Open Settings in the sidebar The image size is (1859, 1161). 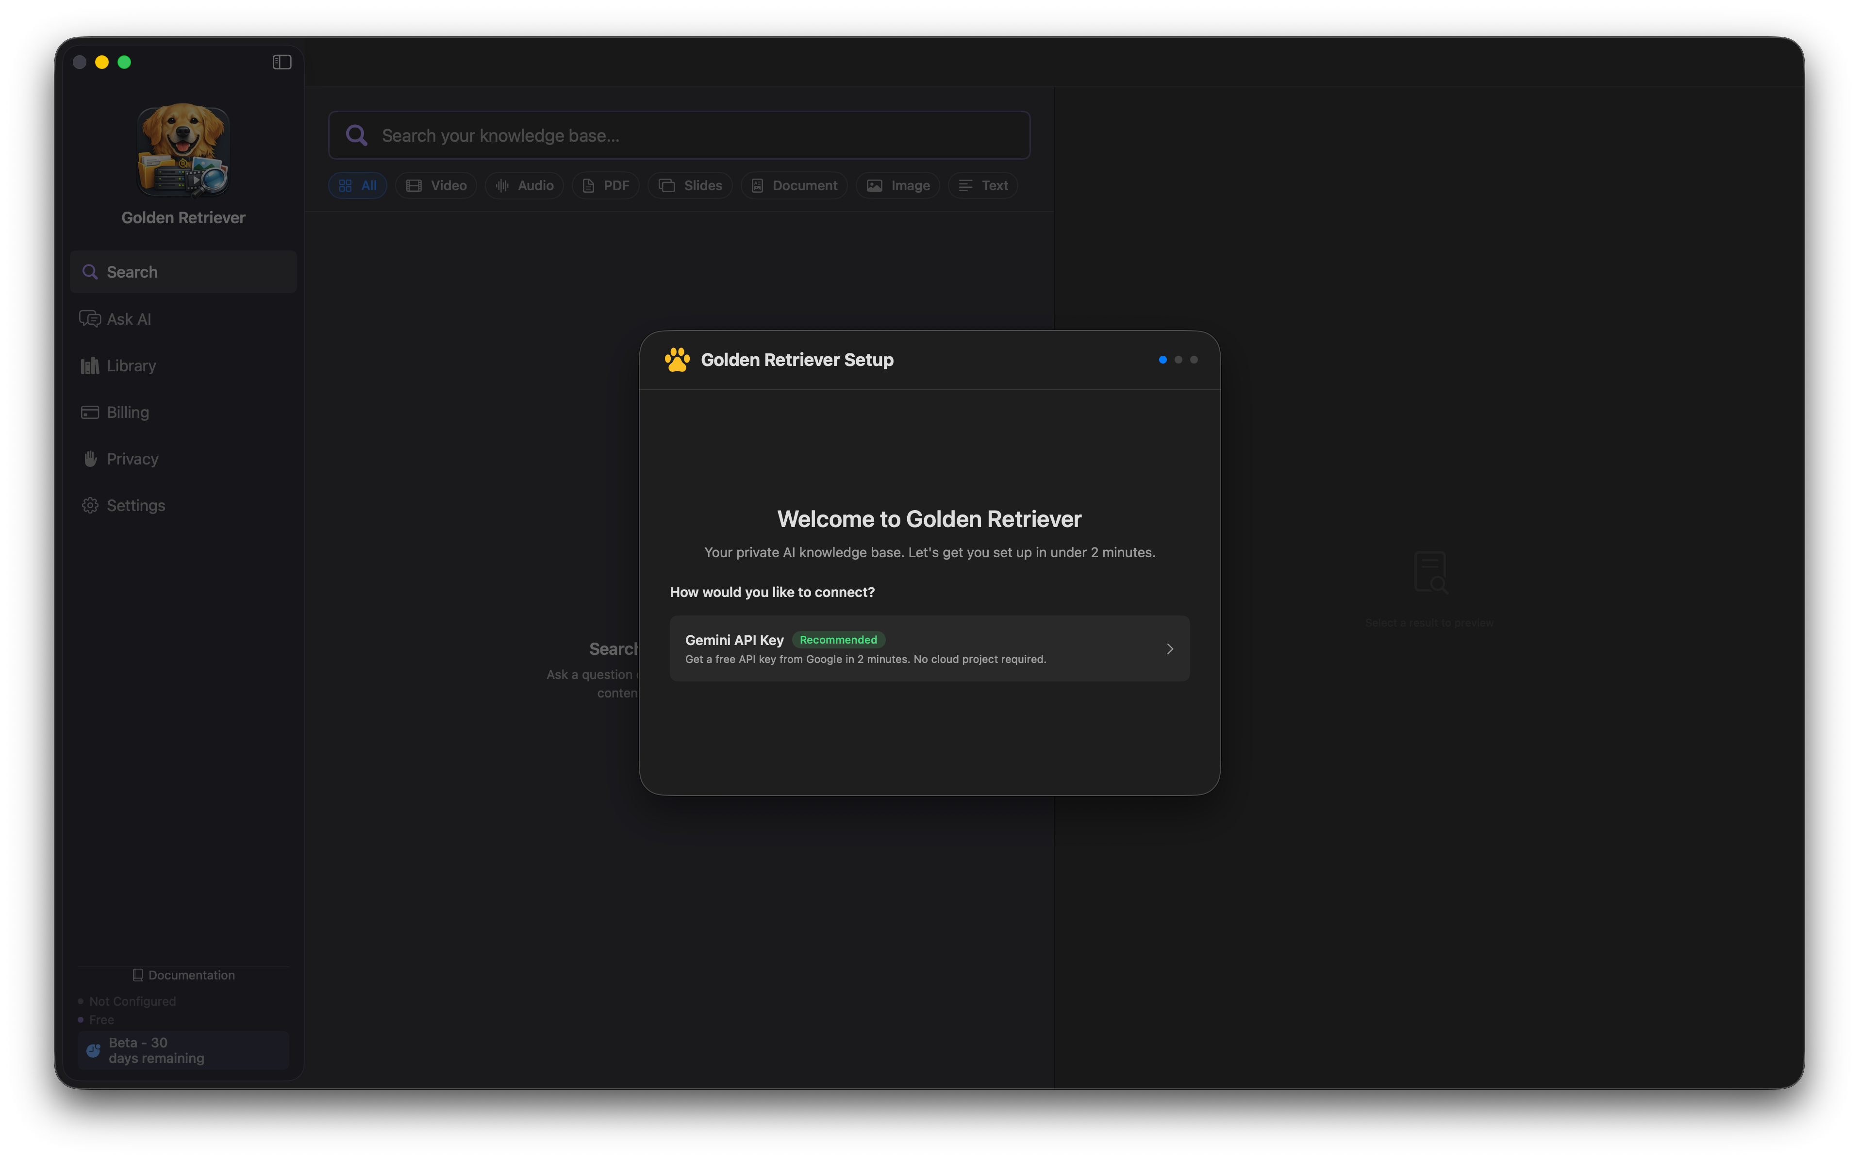point(183,505)
